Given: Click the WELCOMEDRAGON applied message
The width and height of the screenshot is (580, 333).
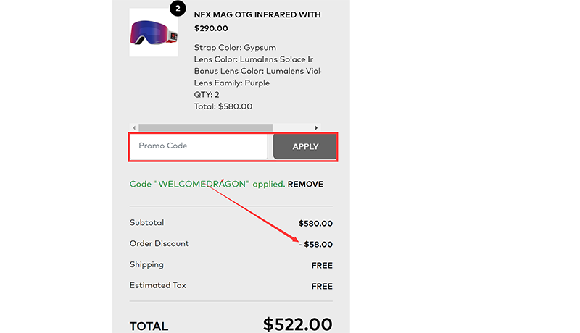Looking at the screenshot, I should 207,185.
